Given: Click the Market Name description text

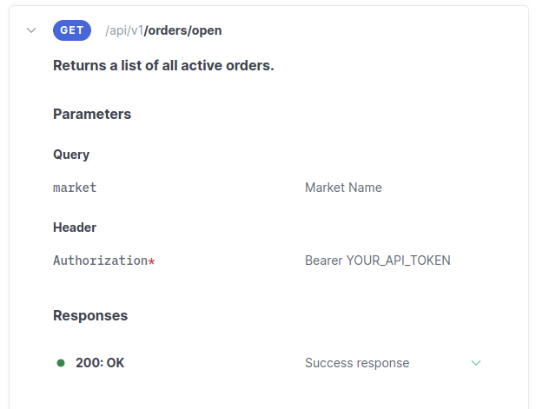Looking at the screenshot, I should [x=343, y=188].
